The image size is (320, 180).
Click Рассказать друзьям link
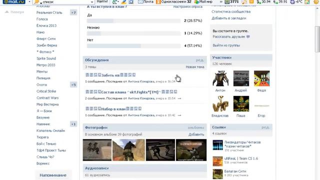coord(229,36)
